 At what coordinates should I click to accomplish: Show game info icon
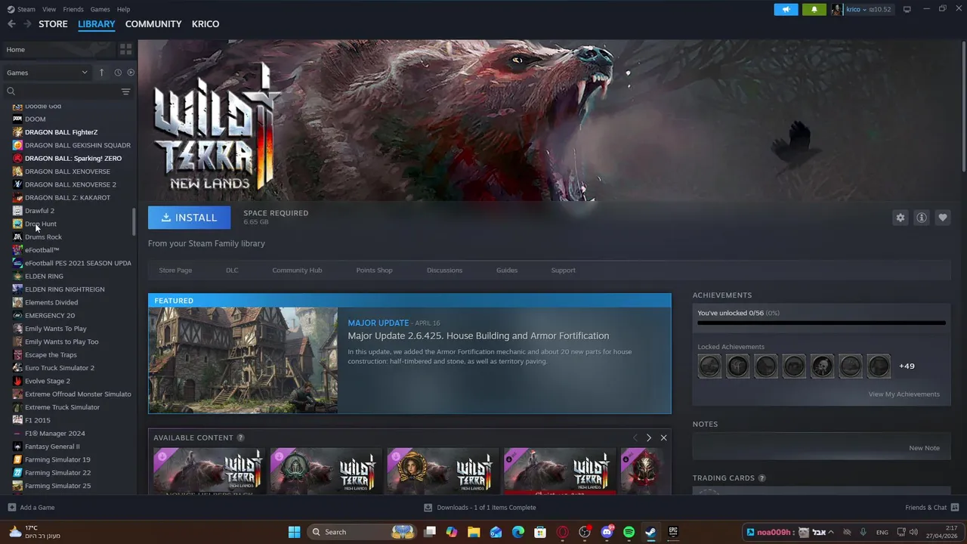pos(921,218)
